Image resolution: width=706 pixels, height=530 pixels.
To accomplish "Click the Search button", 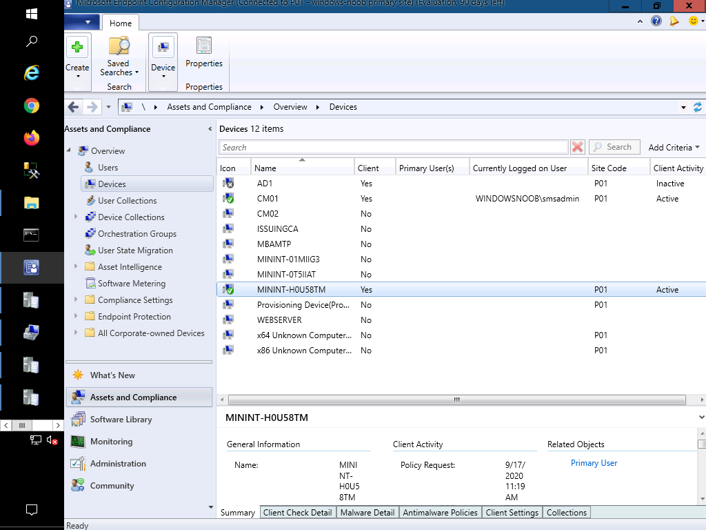I will pyautogui.click(x=614, y=147).
